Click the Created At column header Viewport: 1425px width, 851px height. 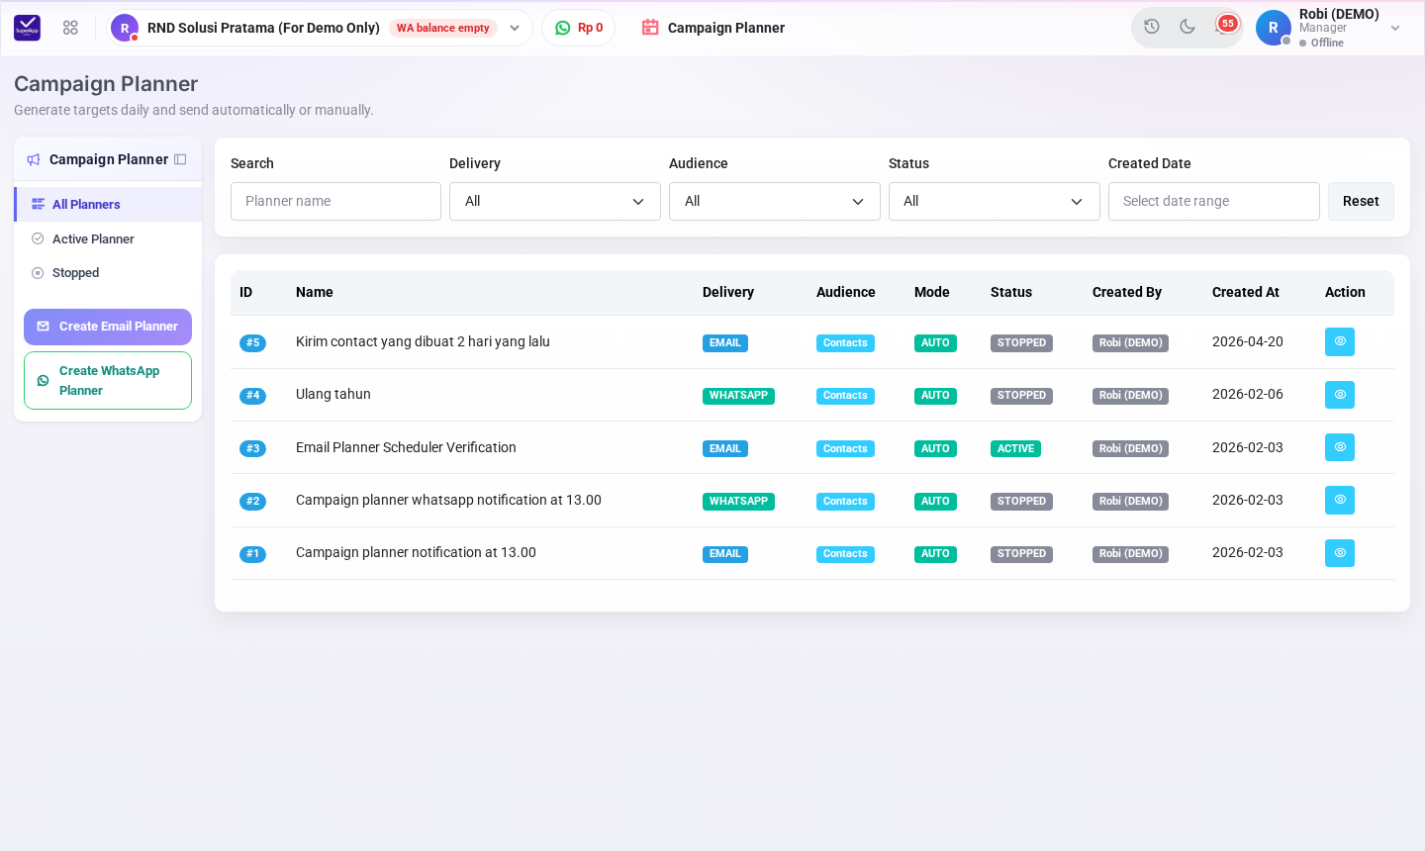pyautogui.click(x=1246, y=292)
